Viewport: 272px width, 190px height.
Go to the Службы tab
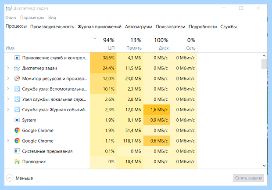click(228, 27)
